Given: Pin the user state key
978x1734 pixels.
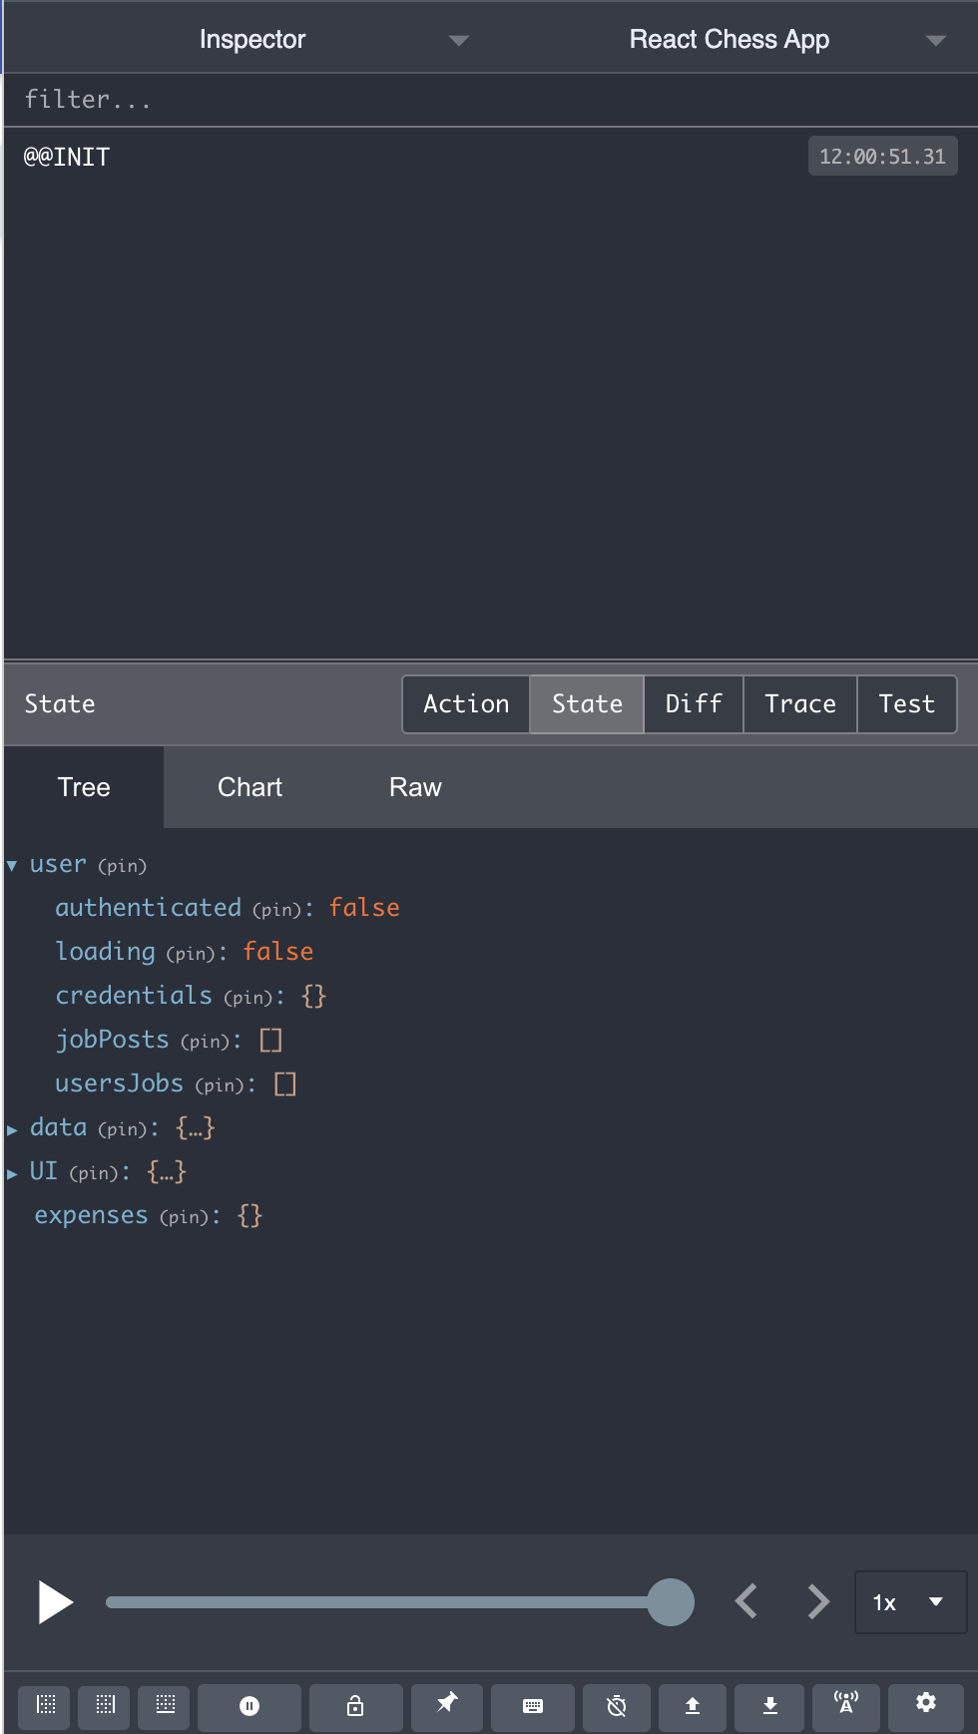Looking at the screenshot, I should (122, 866).
